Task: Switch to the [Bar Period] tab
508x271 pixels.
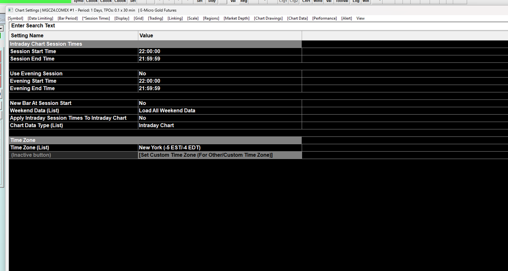Action: [68, 18]
